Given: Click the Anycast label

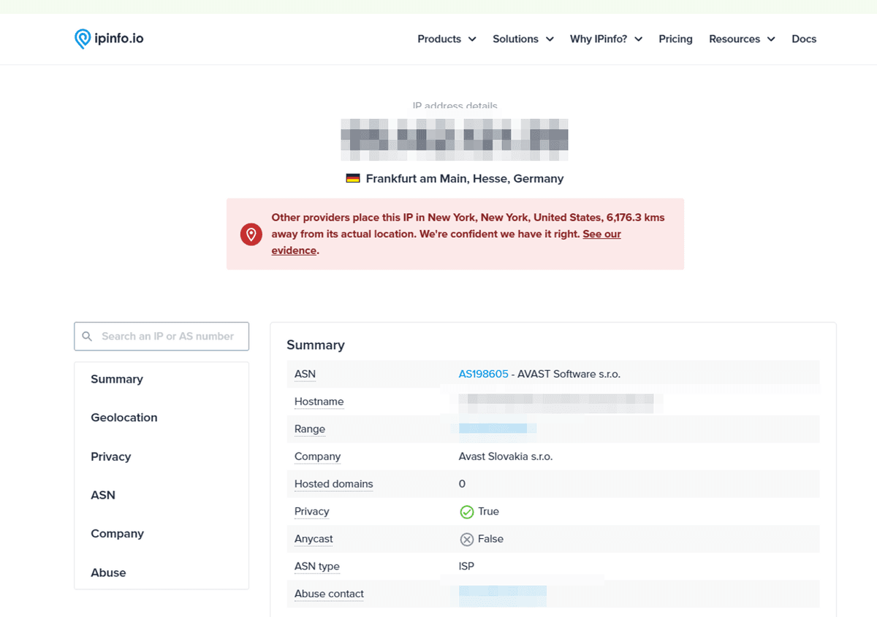Looking at the screenshot, I should pyautogui.click(x=314, y=539).
